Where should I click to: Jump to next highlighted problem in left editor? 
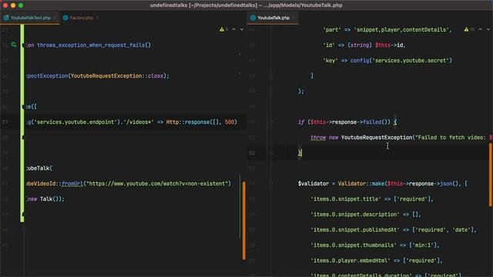coord(242,29)
